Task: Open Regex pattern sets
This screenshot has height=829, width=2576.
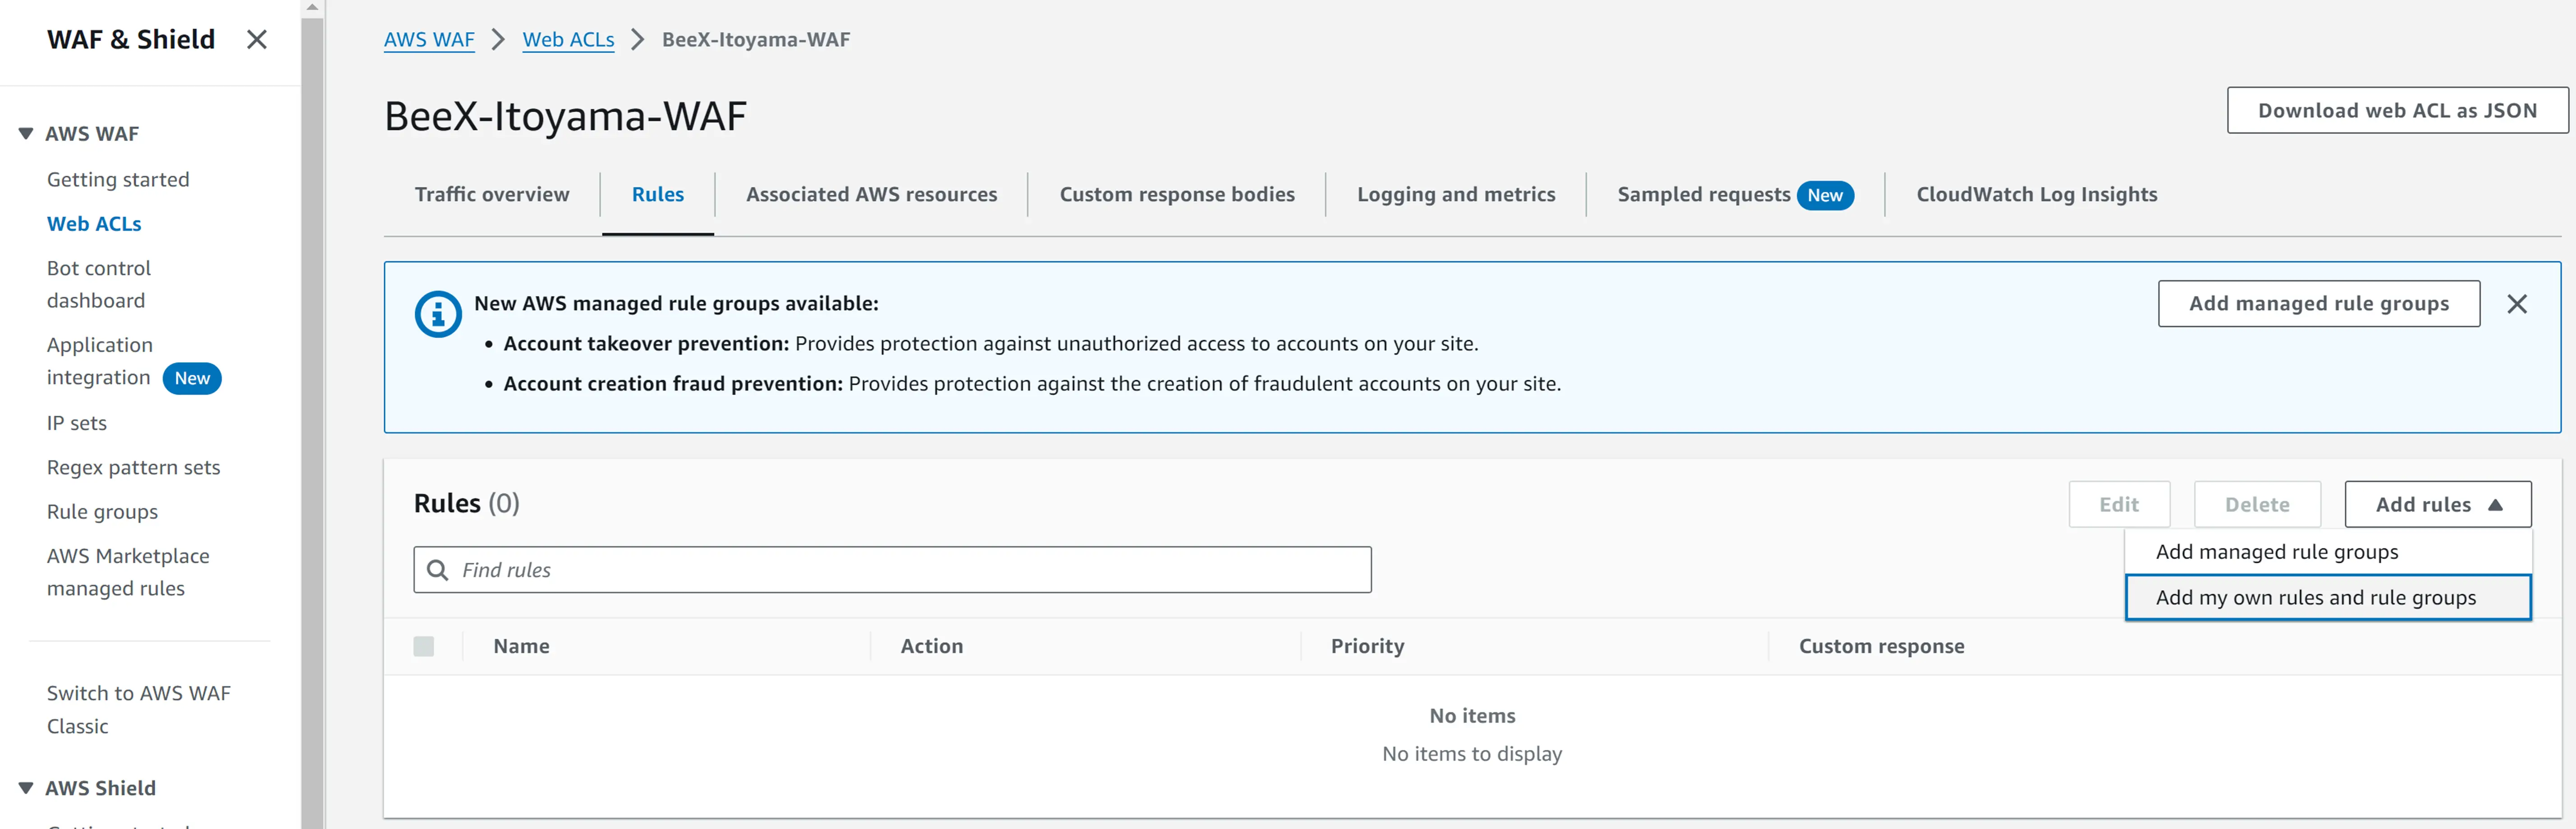Action: tap(133, 467)
